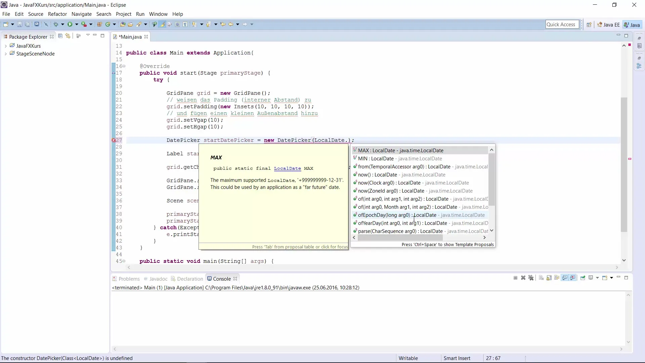Viewport: 645px width, 363px height.
Task: Open the Refactor menu
Action: point(57,14)
